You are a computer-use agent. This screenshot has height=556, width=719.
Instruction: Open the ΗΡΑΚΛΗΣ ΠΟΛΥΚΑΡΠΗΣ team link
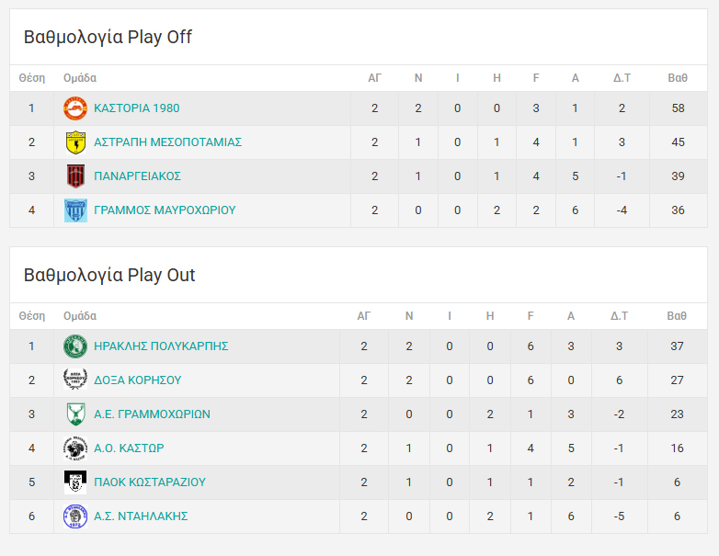pos(161,346)
